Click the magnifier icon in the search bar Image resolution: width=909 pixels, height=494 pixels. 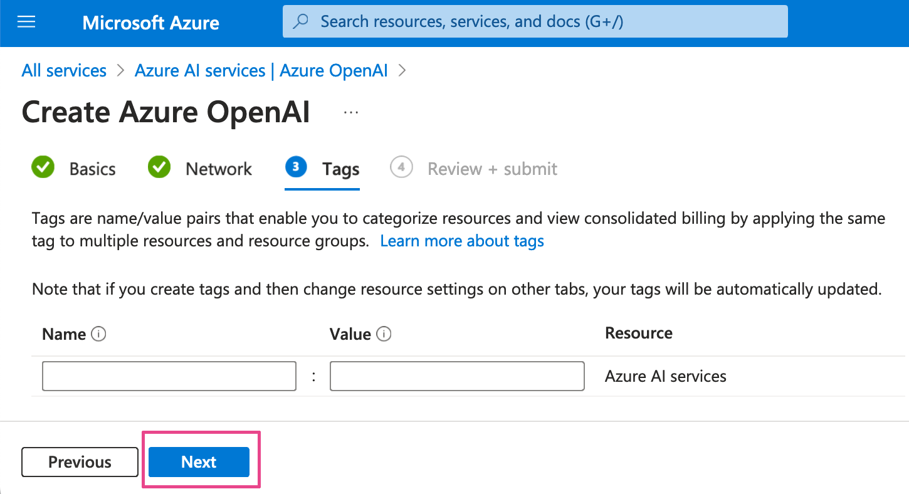pos(302,22)
